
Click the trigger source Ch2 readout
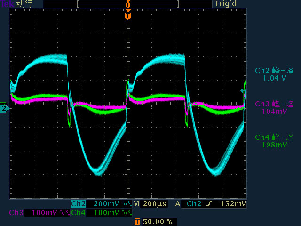click(194, 204)
